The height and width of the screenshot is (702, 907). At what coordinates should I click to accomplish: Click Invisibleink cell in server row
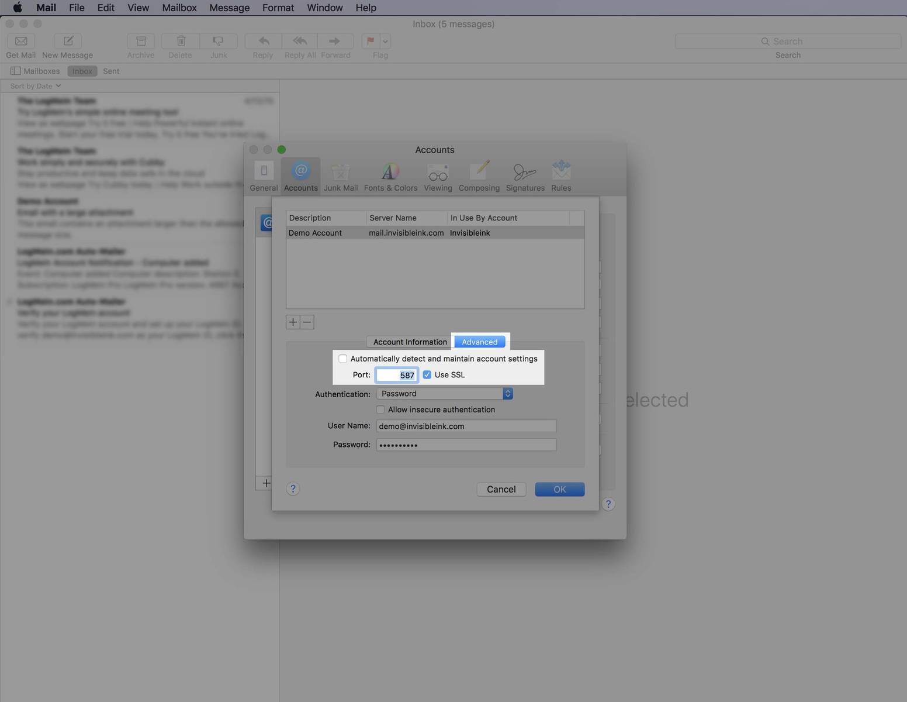pos(470,233)
